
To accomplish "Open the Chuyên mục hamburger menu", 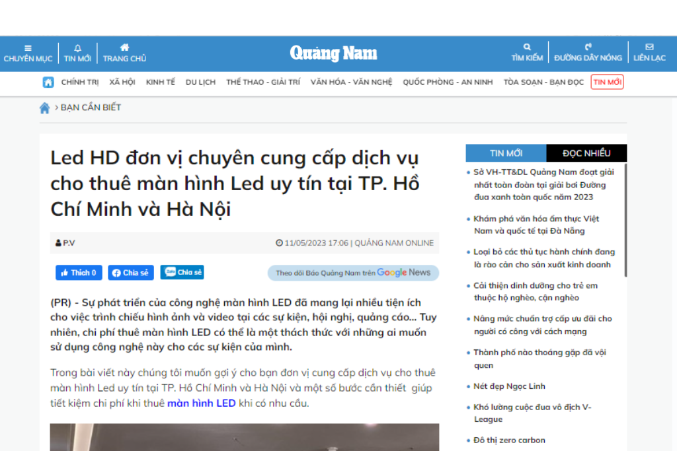I will tap(28, 48).
